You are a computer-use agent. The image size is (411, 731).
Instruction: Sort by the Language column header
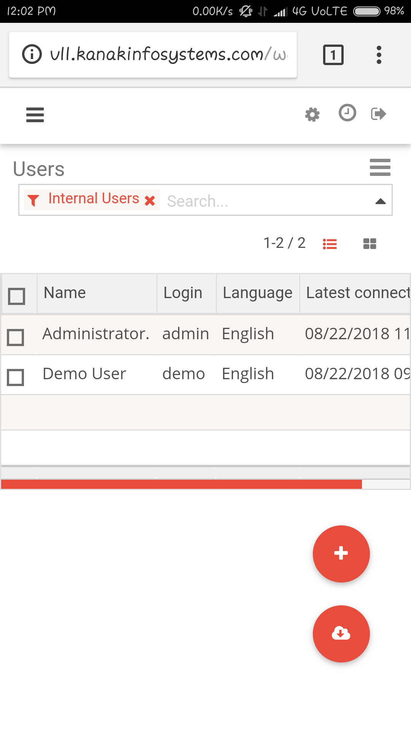click(258, 293)
